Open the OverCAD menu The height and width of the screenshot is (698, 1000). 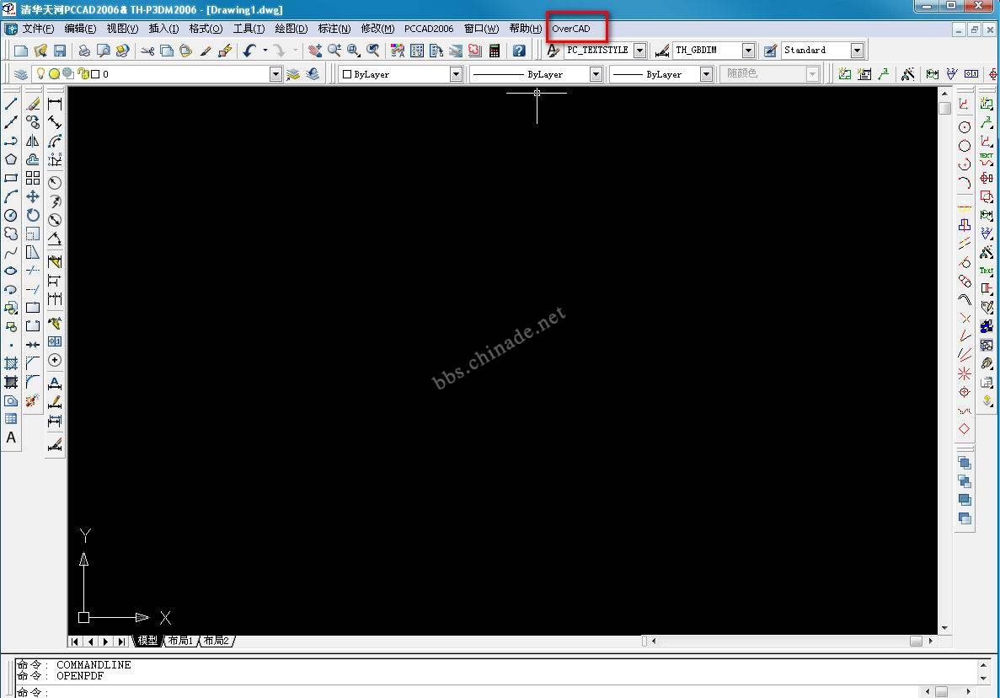click(571, 29)
